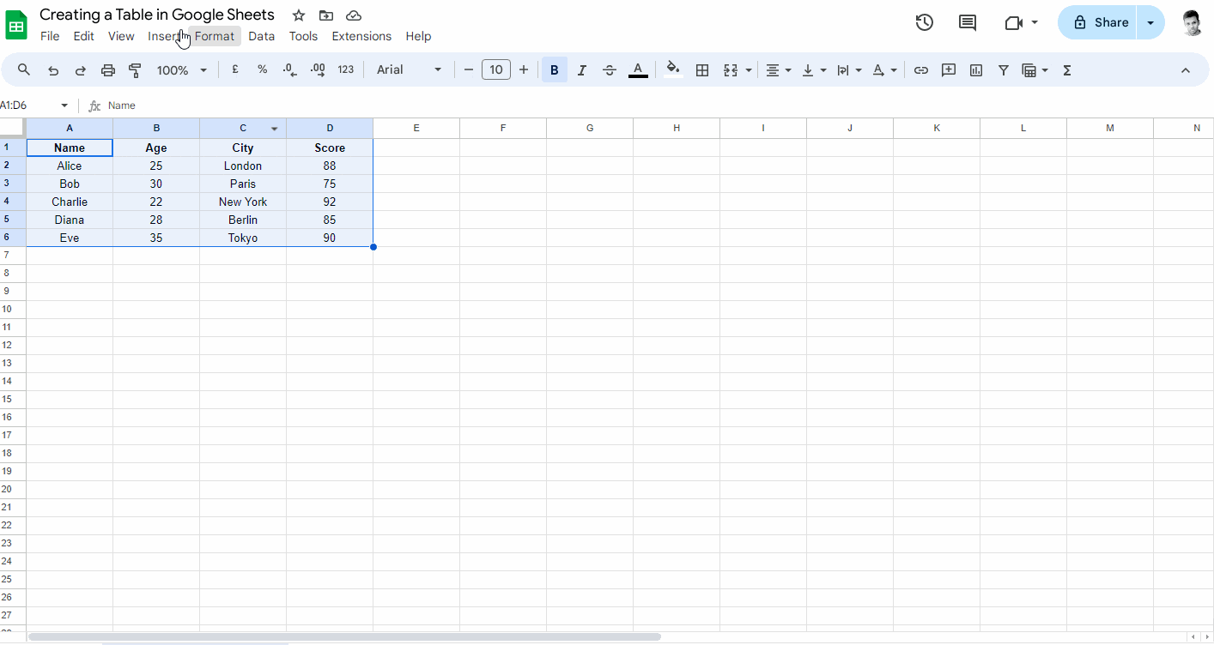Open the Functions (Σ) menu

tap(1066, 69)
